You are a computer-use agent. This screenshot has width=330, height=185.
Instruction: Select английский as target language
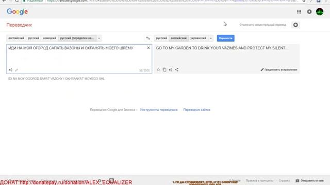[x=178, y=38]
